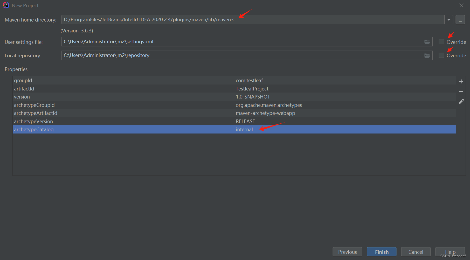Select the groupId property row
Image resolution: width=470 pixels, height=260 pixels.
234,80
